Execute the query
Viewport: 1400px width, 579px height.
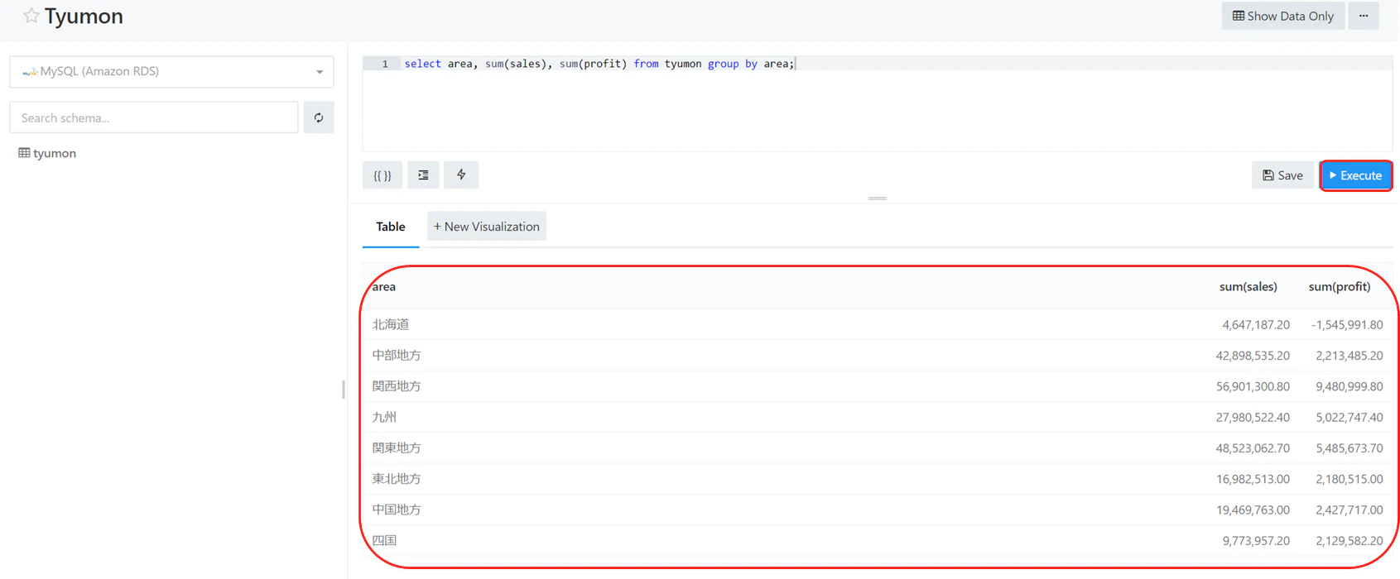click(x=1356, y=175)
